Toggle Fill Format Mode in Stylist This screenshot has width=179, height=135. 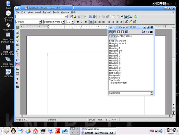coord(143,32)
